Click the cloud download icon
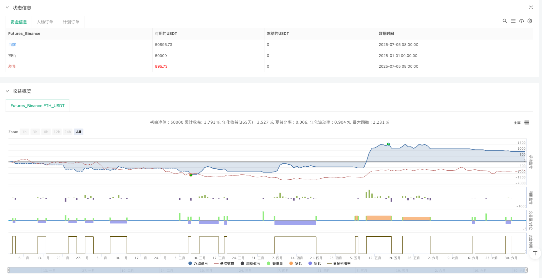542x278 pixels. [521, 21]
